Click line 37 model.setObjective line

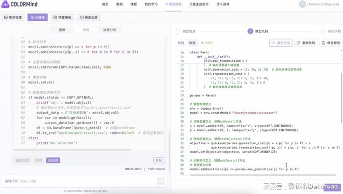coord(233,152)
